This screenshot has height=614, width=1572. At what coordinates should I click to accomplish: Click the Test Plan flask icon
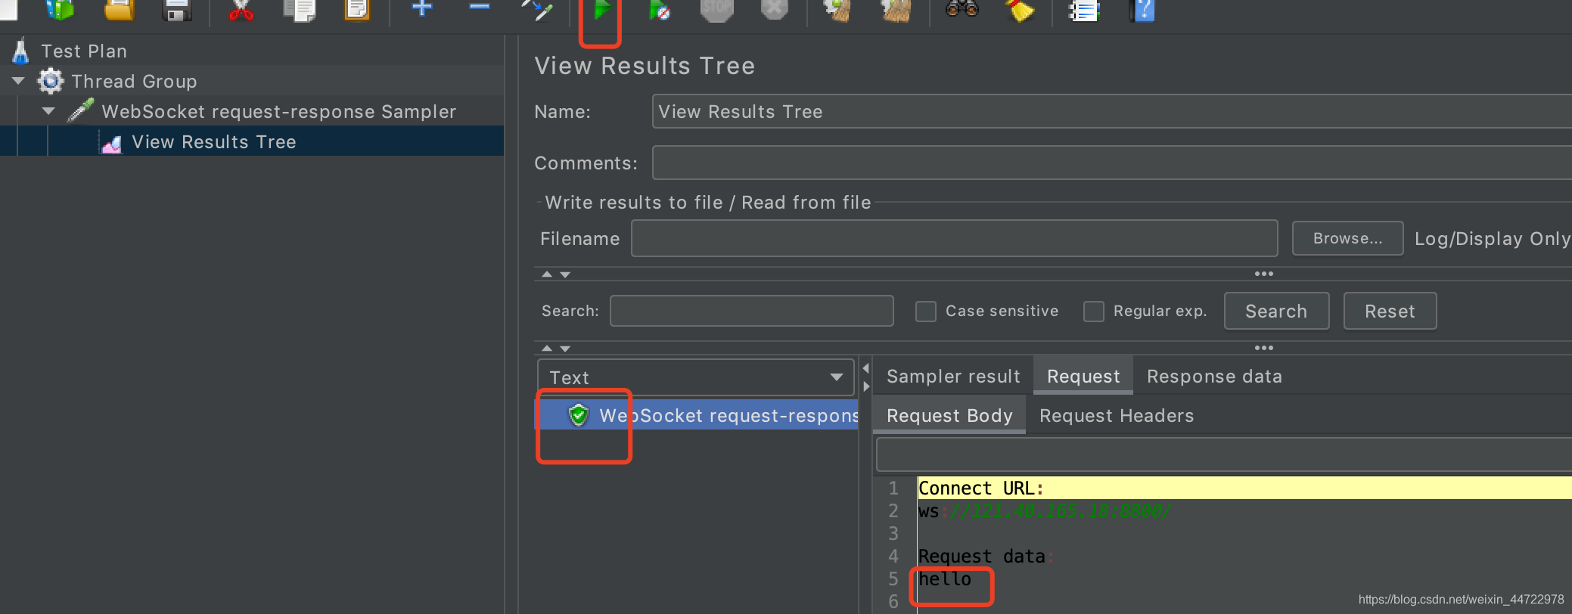click(x=20, y=51)
